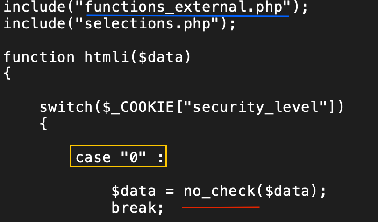
Task: Click the equals sign in assignment
Action: [x=170, y=192]
